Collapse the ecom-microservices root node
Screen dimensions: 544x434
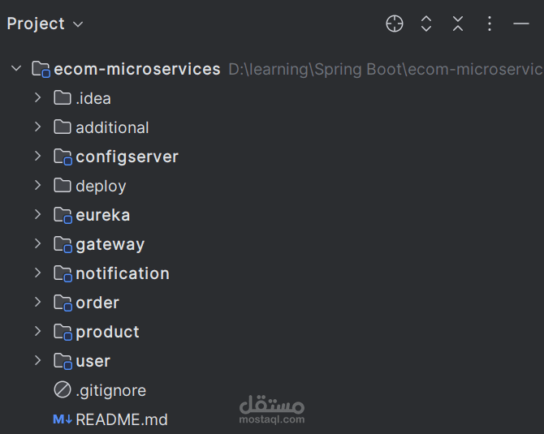[16, 69]
